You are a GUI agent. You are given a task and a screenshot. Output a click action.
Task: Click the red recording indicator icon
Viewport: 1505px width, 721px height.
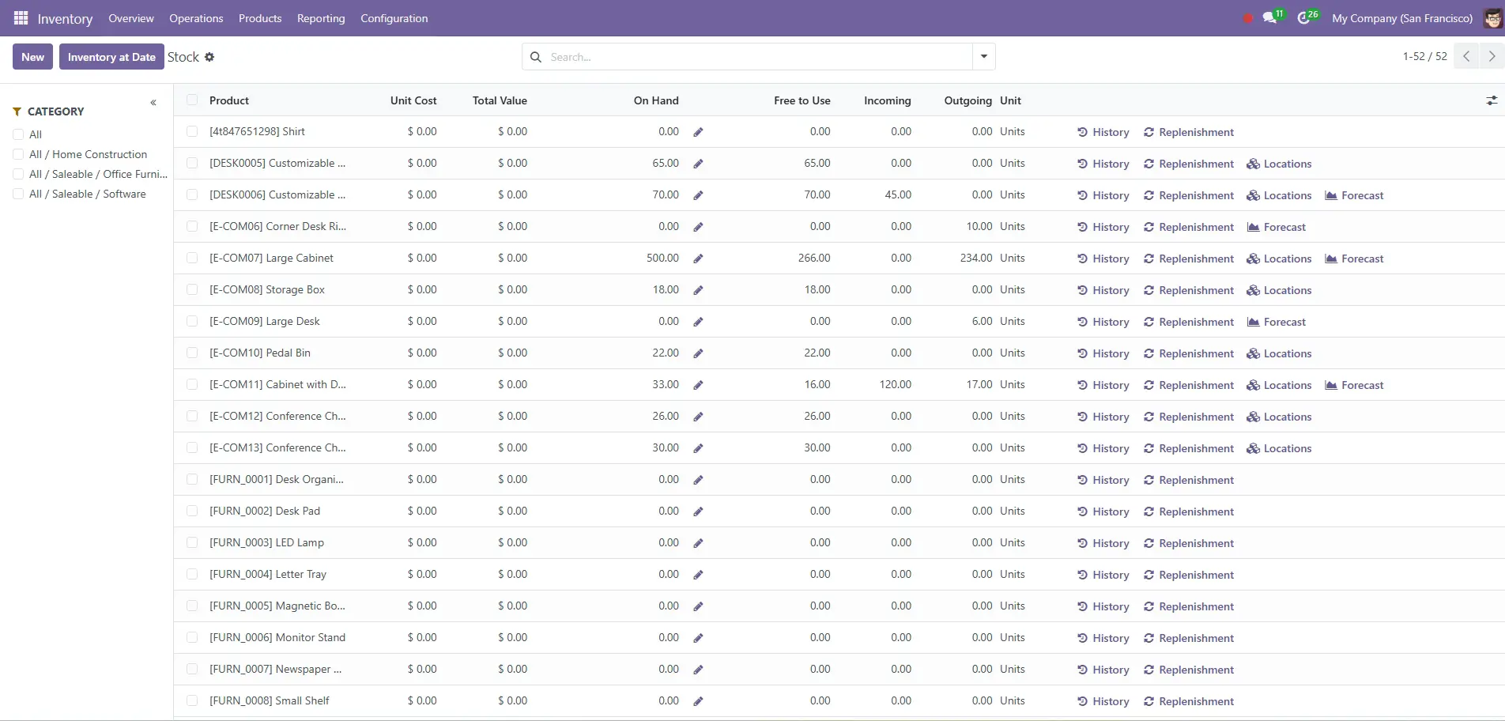1247,18
